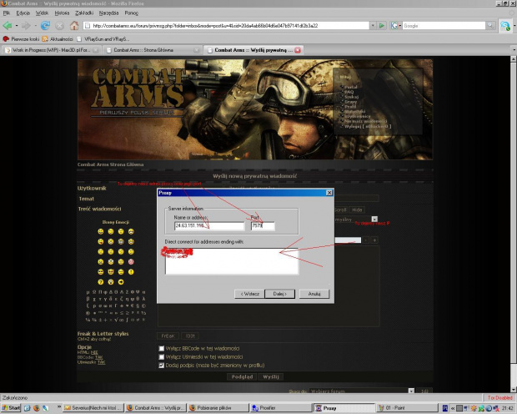Click Profil link in the header menu

point(350,107)
